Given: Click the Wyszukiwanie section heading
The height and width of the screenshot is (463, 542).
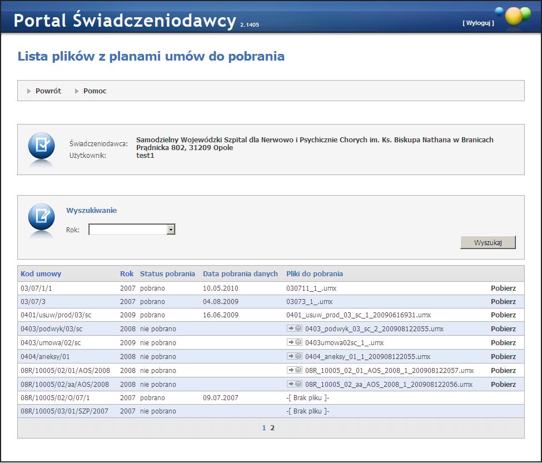Looking at the screenshot, I should tap(91, 211).
